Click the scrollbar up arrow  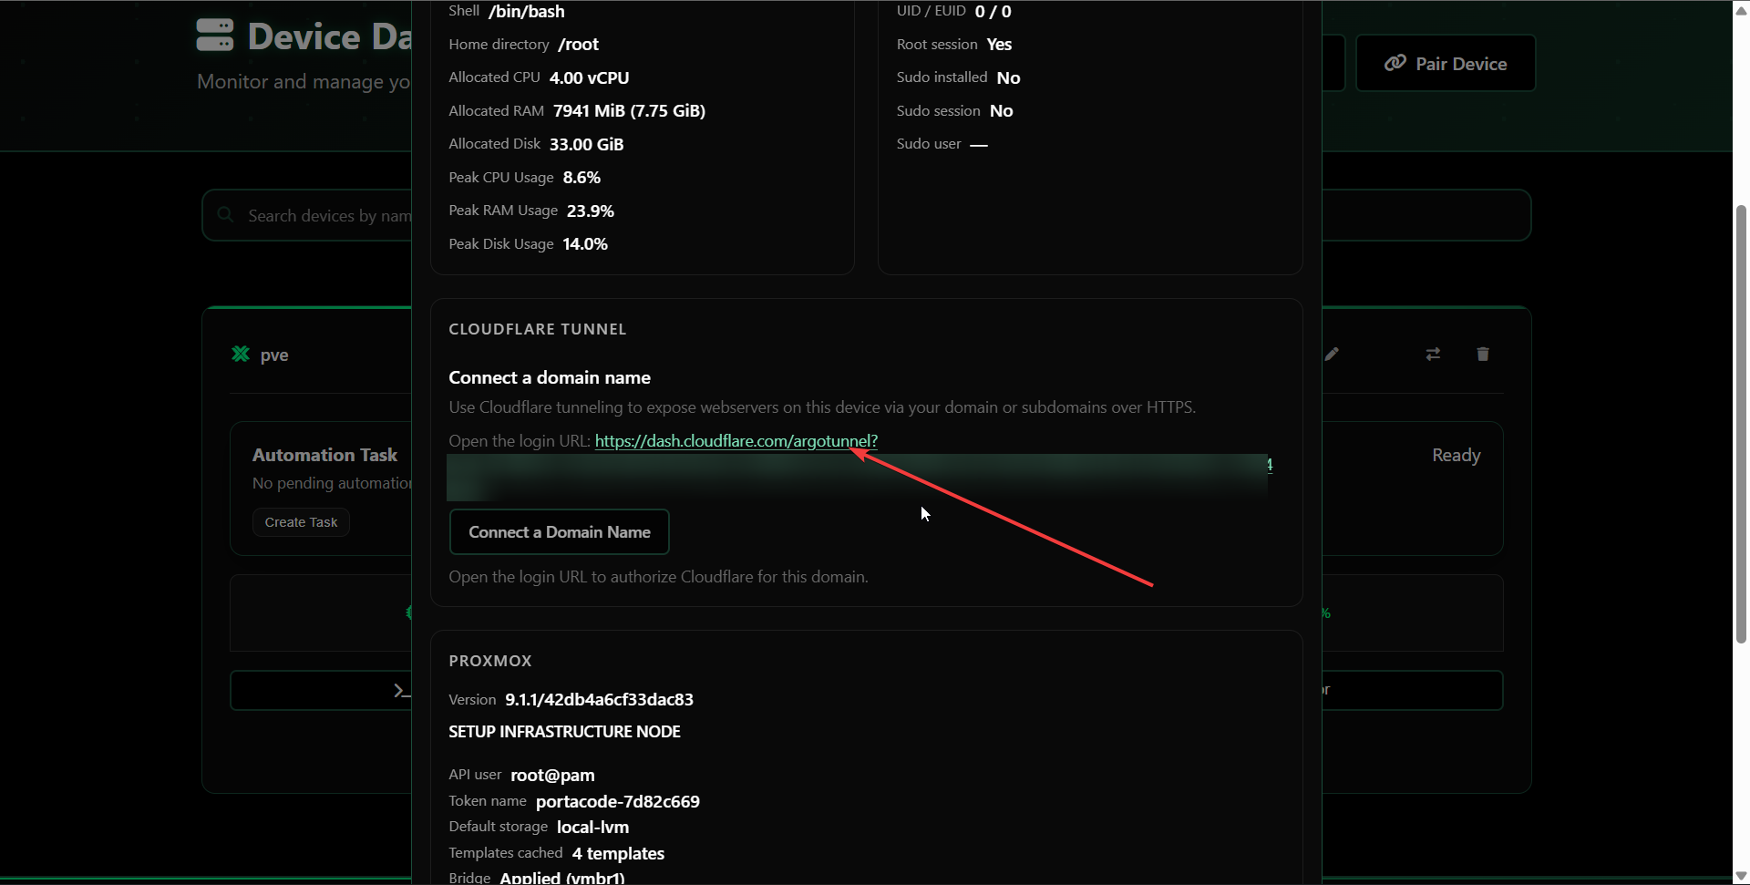pos(1741,10)
